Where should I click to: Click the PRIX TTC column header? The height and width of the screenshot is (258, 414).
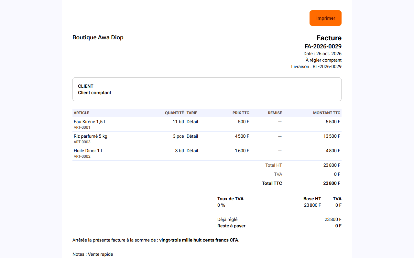(x=241, y=113)
